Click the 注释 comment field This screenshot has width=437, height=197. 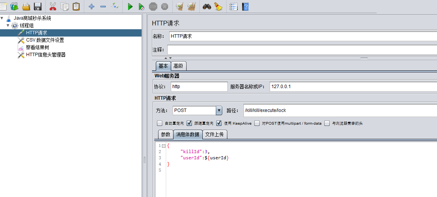pyautogui.click(x=302, y=50)
